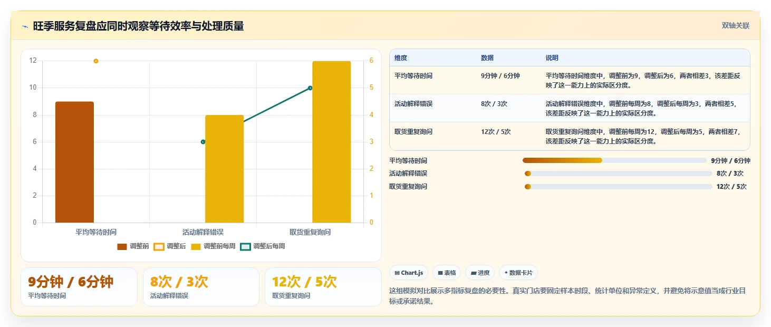Click the icon inside the 表格 chip
Screen dimensions: 771x327
pos(440,273)
